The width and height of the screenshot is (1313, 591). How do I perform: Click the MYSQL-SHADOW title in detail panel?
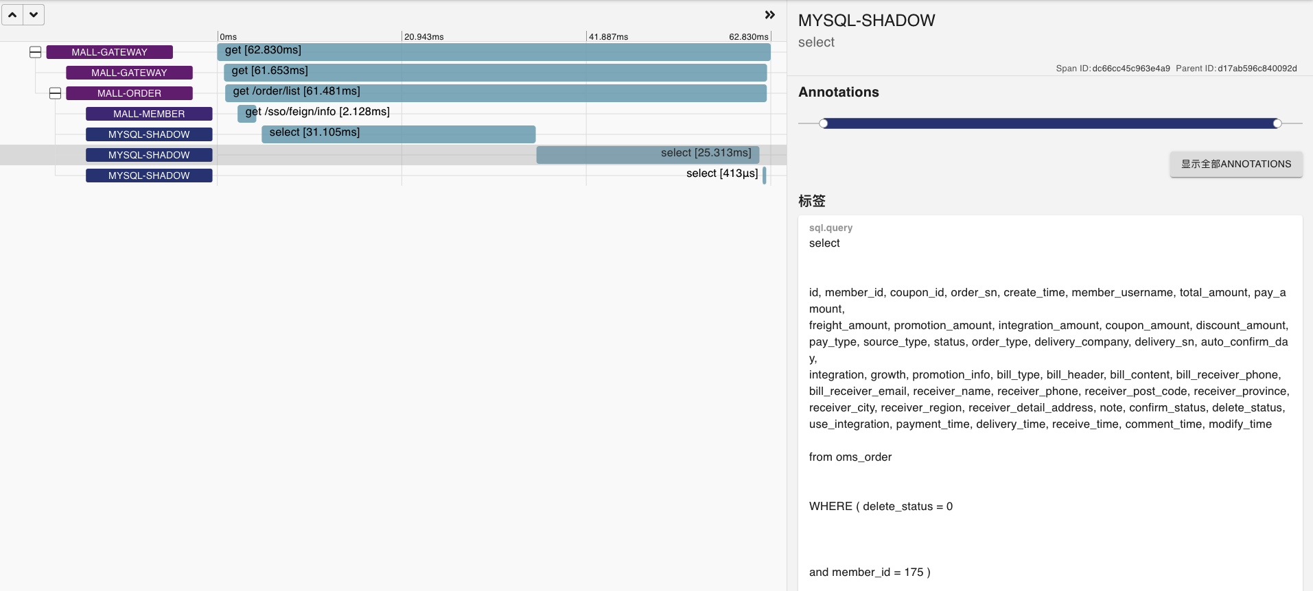point(867,21)
